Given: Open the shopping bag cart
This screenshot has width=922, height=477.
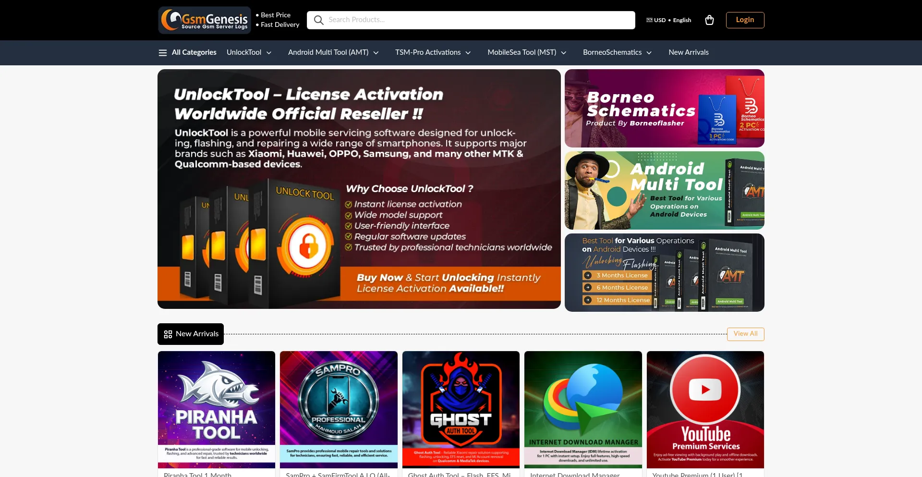Looking at the screenshot, I should tap(709, 20).
